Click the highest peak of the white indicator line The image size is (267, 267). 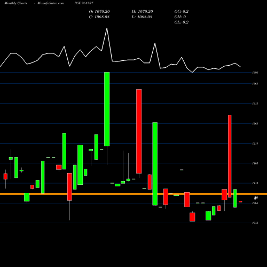tap(107, 28)
